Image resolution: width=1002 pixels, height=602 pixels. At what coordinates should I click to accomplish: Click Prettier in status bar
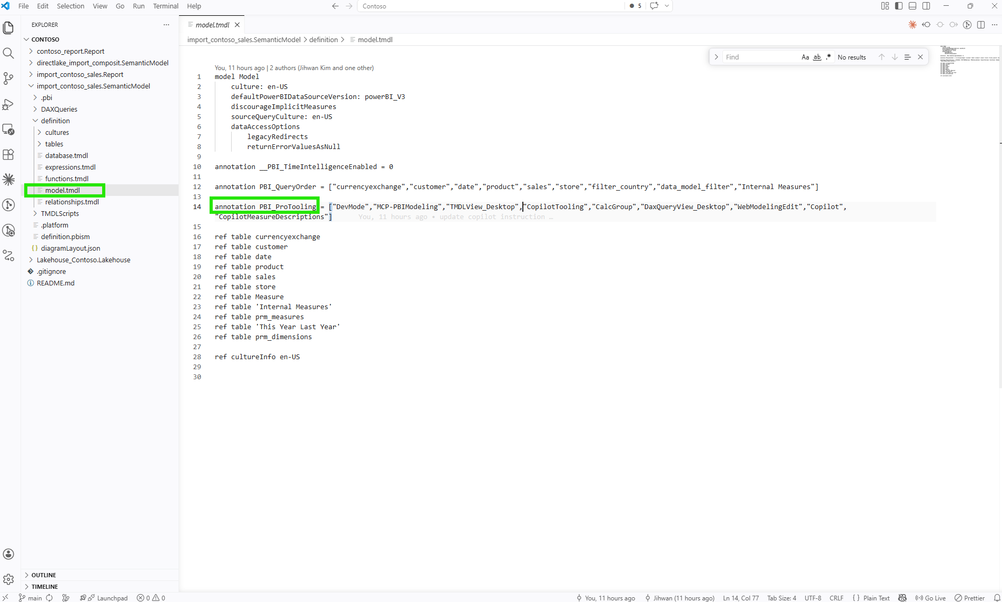point(969,598)
